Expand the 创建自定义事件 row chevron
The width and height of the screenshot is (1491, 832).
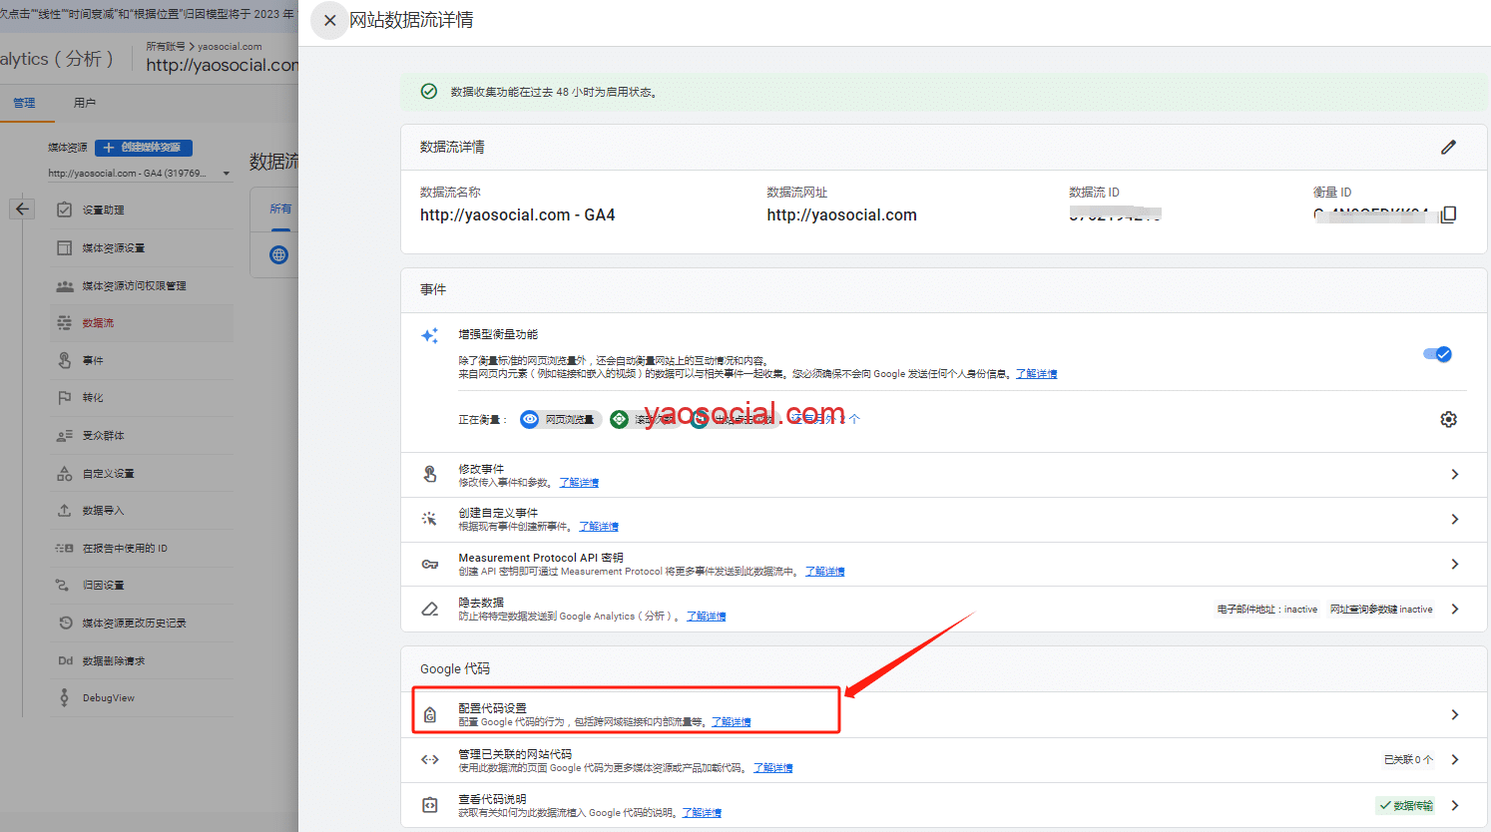[1454, 519]
